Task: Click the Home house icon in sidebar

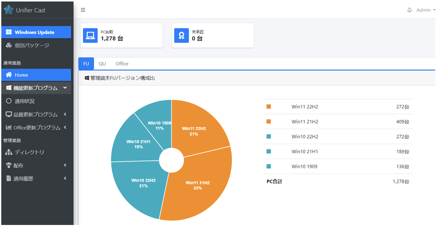Action: [x=9, y=75]
